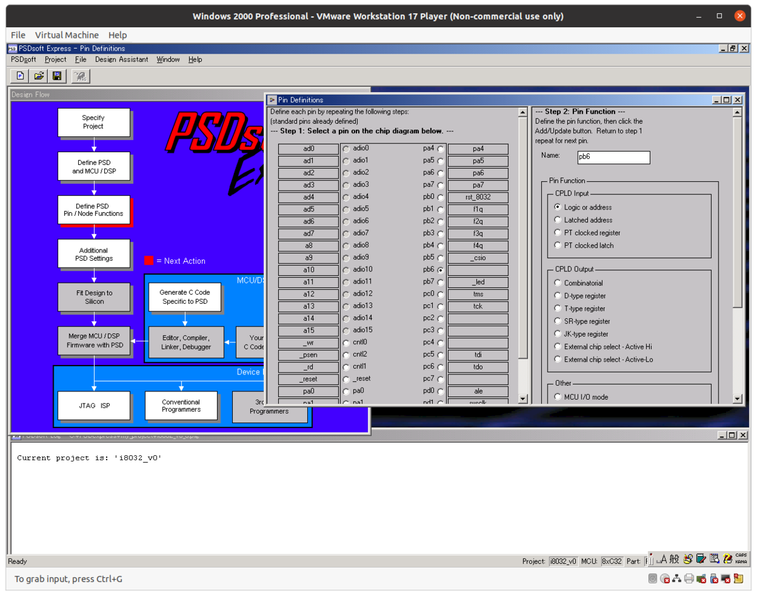The height and width of the screenshot is (596, 757).
Task: Click the Conventional Programmers box
Action: click(x=181, y=406)
